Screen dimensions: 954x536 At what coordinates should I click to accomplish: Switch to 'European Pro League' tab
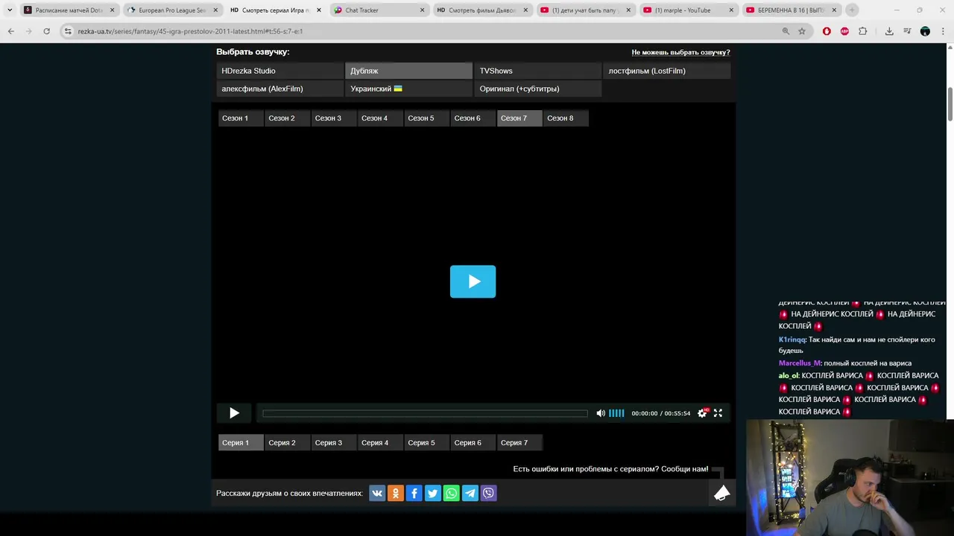pyautogui.click(x=171, y=10)
